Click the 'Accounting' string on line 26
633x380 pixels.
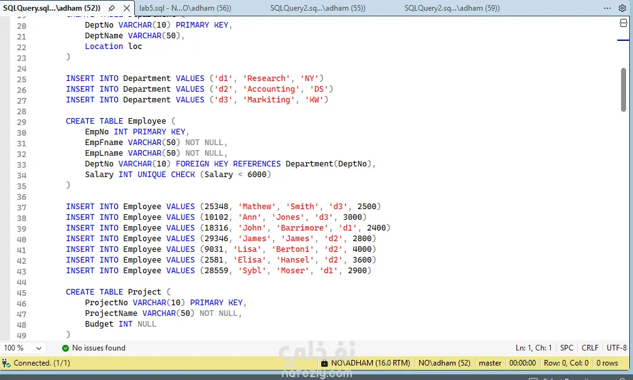[x=271, y=89]
